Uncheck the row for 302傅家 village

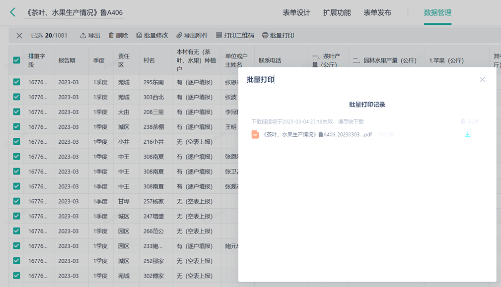pos(16,276)
